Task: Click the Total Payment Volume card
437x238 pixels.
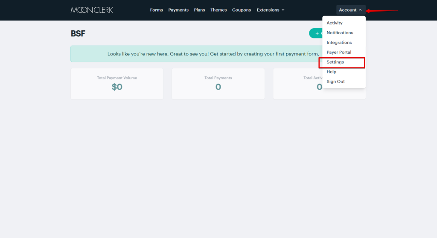Action: [x=117, y=84]
